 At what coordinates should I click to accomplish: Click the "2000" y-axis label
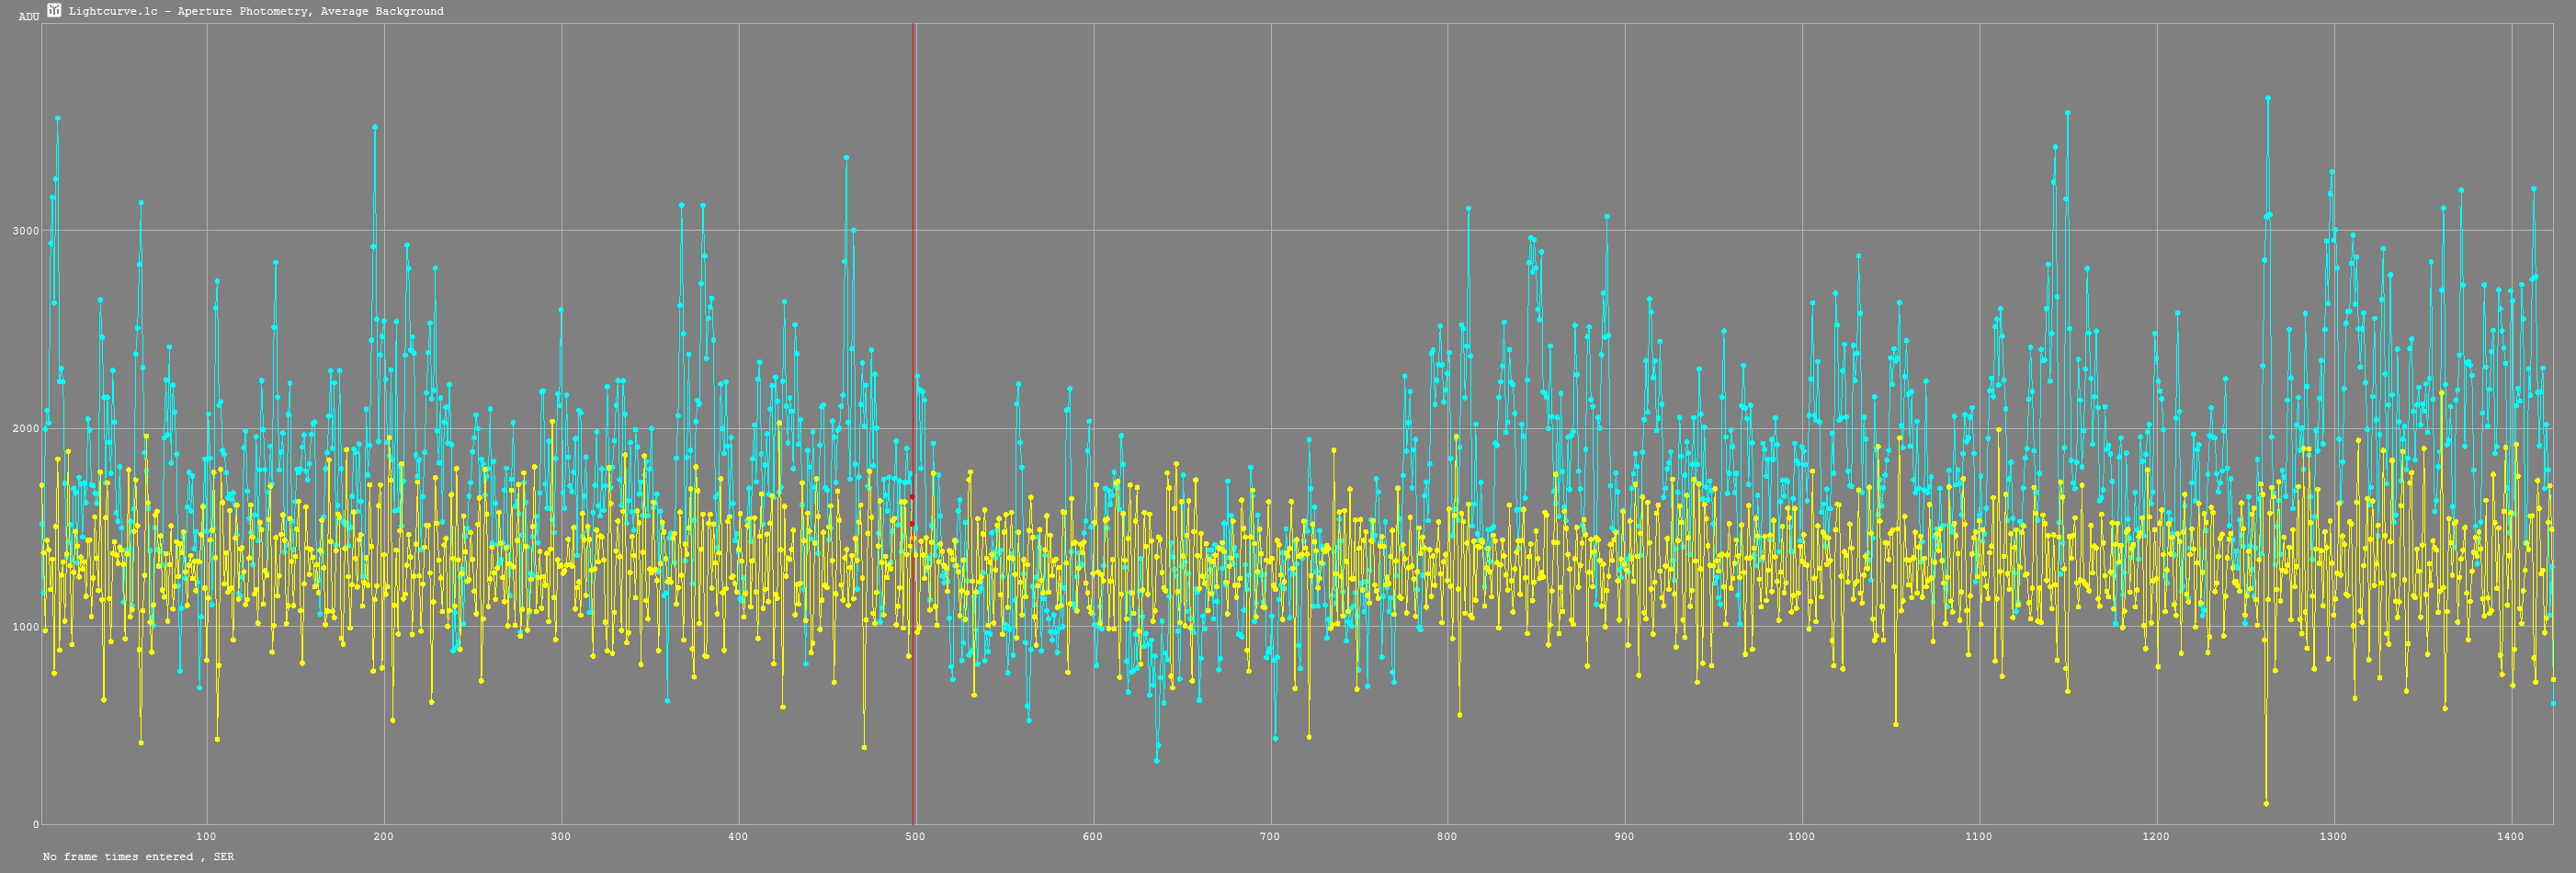point(25,429)
